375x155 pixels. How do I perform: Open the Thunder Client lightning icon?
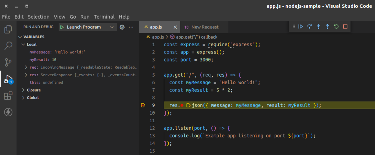coord(8,112)
